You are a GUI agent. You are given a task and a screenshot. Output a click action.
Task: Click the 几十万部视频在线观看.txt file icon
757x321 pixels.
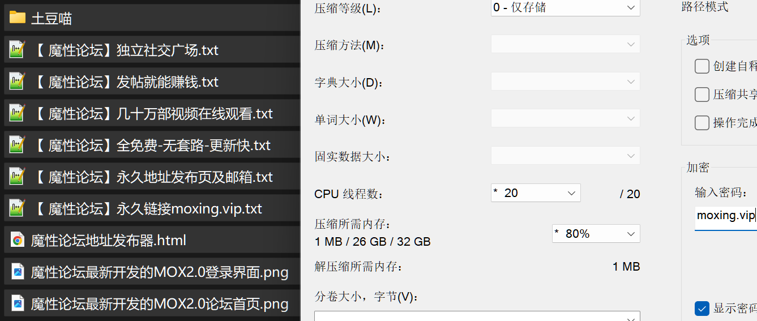click(18, 113)
